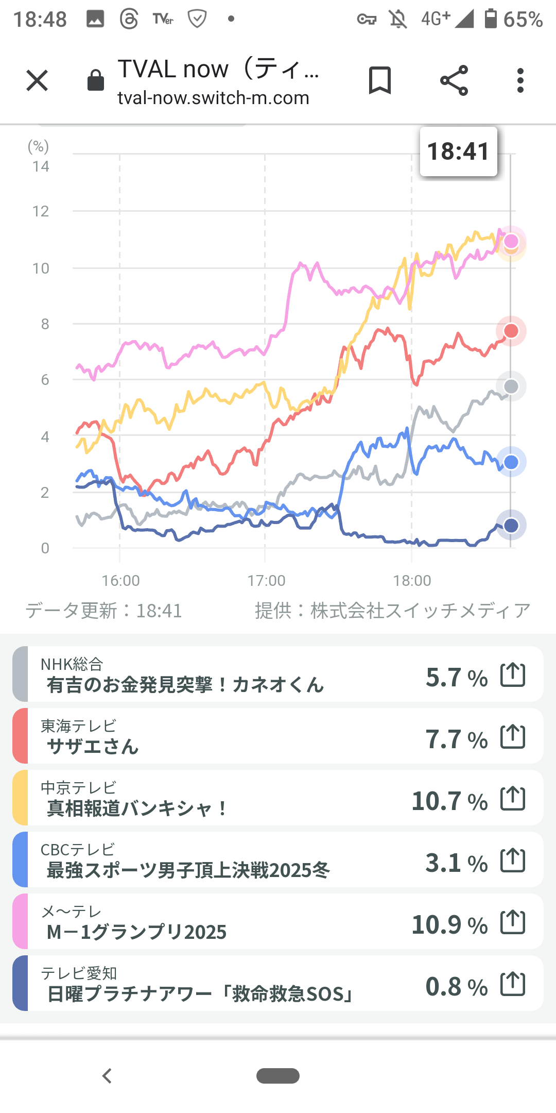Tap the gray NHK chart data point
This screenshot has width=556, height=1113.
click(x=511, y=386)
